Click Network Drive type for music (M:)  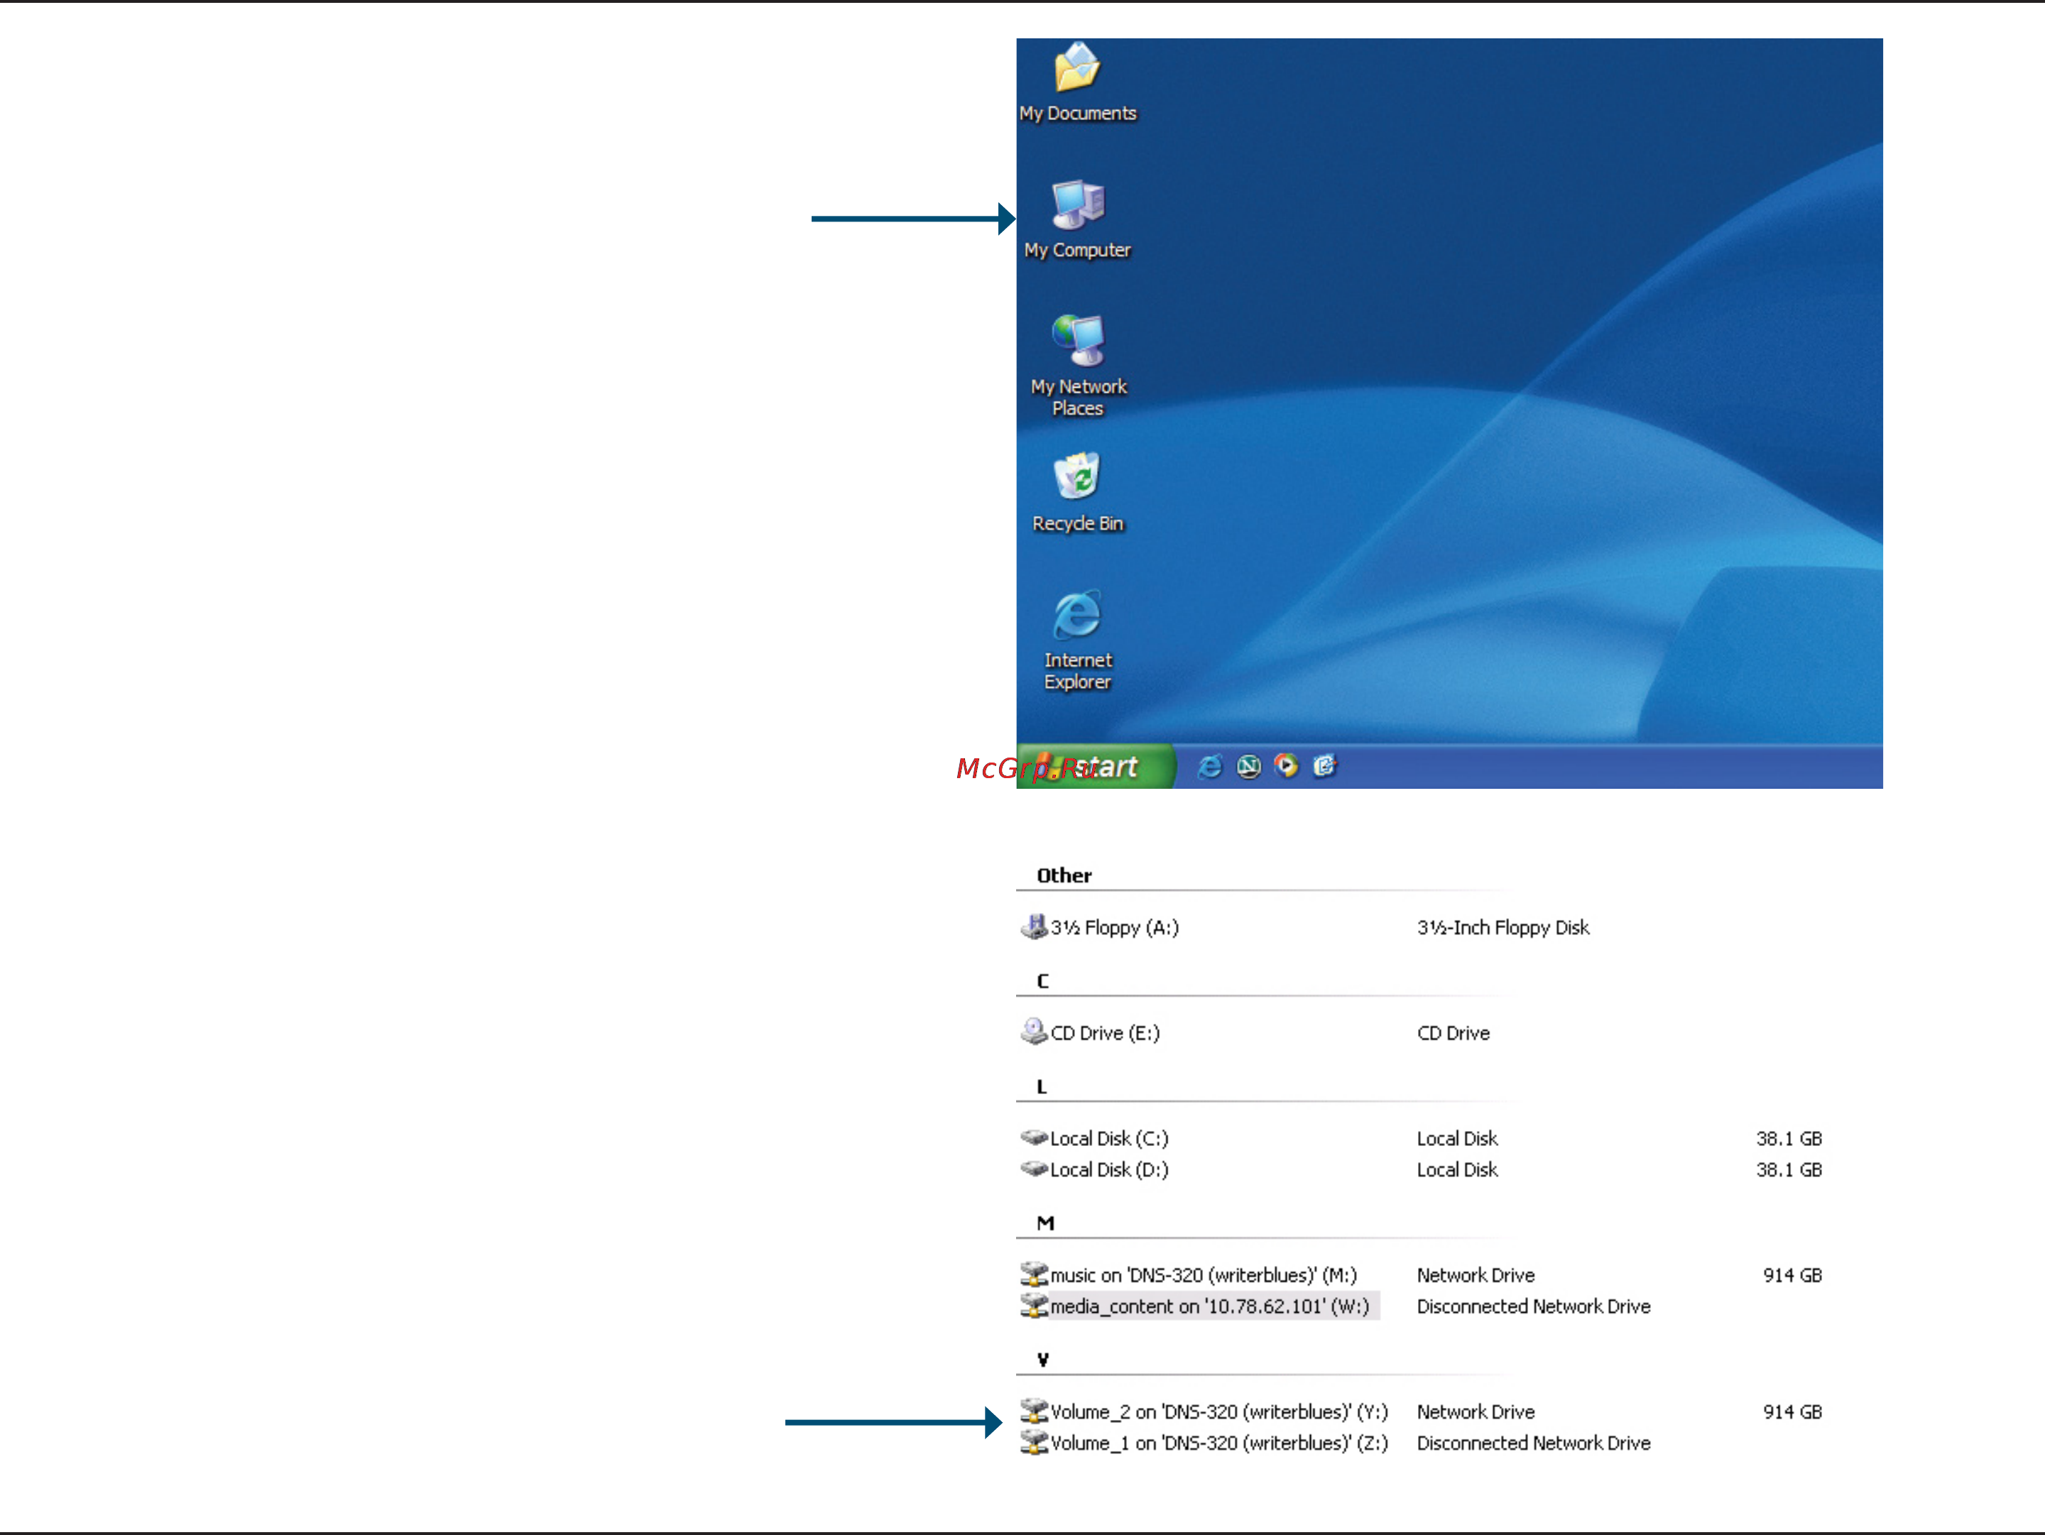pos(1476,1274)
